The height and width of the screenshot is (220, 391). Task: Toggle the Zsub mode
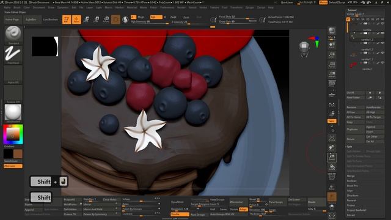pos(186,17)
